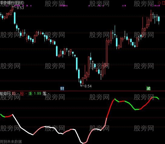Image resolution: width=165 pixels, height=144 pixels.
Task: Click the 9.53 high price label
Action: tap(20, 8)
